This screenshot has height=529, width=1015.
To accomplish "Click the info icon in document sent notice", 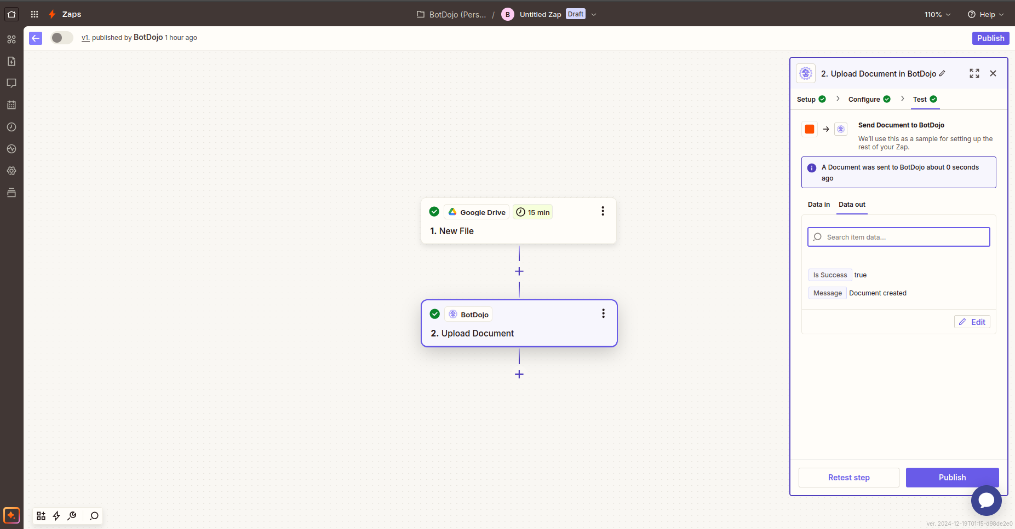I will pos(812,168).
